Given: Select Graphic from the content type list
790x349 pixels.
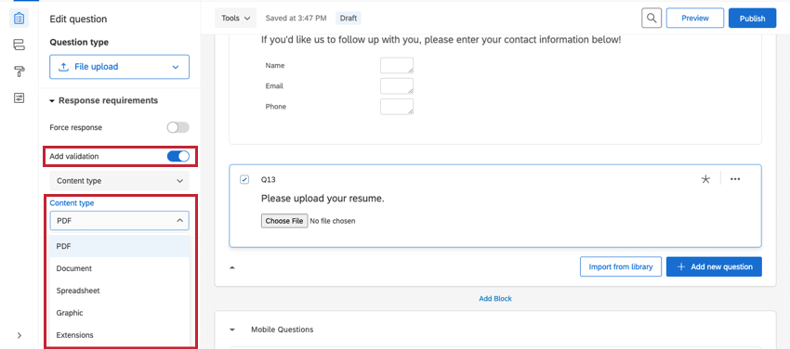Looking at the screenshot, I should (119, 313).
